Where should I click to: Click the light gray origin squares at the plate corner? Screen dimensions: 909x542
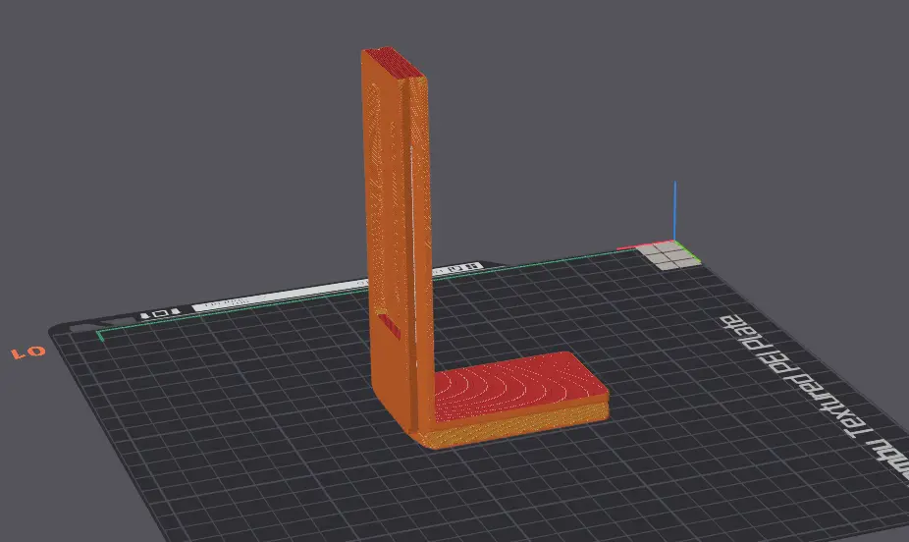668,255
